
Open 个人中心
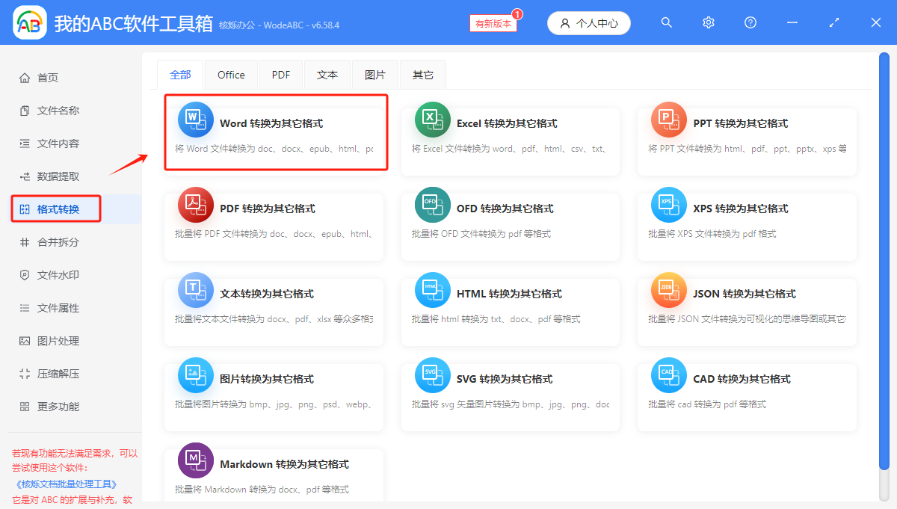(588, 22)
